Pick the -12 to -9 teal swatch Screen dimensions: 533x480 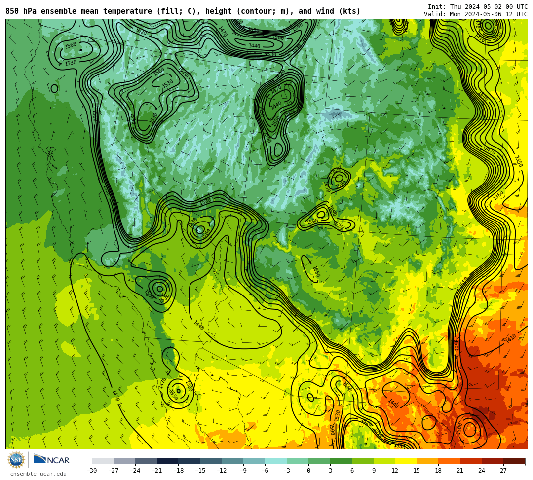coord(233,461)
